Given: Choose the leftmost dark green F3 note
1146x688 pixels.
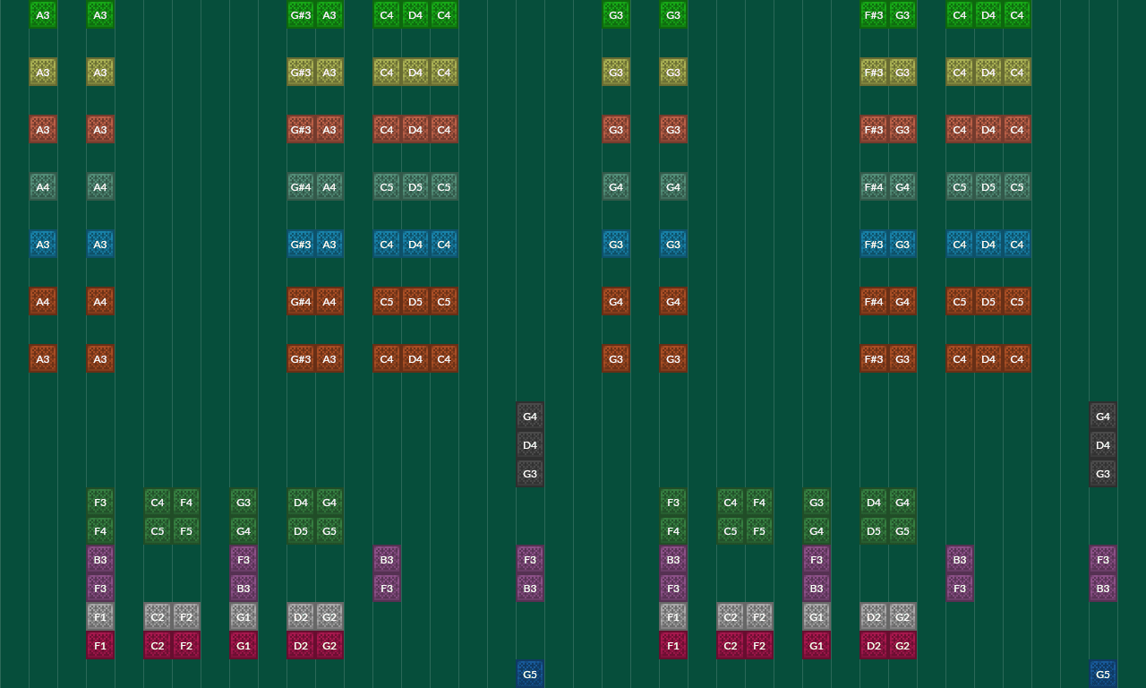Looking at the screenshot, I should [100, 502].
